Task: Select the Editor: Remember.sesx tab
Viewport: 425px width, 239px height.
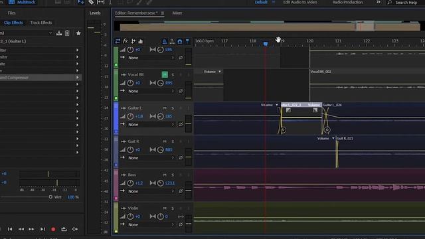Action: click(136, 13)
